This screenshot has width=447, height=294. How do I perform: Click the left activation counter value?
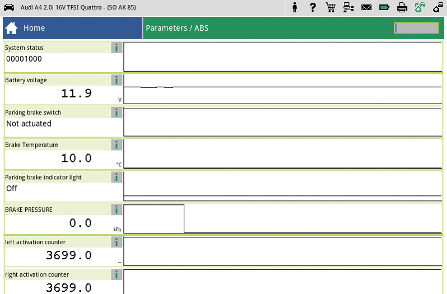68,255
